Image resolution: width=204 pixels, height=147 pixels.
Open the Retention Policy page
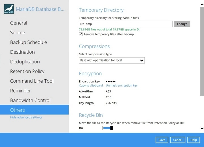tap(27, 71)
